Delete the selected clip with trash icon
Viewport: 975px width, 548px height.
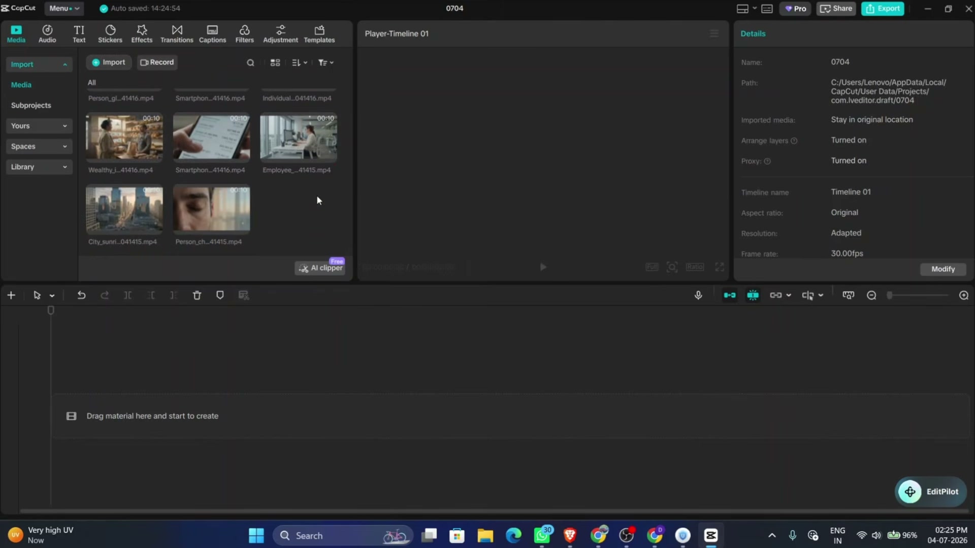[197, 295]
